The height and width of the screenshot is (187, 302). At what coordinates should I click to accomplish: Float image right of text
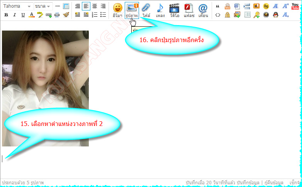86,15
